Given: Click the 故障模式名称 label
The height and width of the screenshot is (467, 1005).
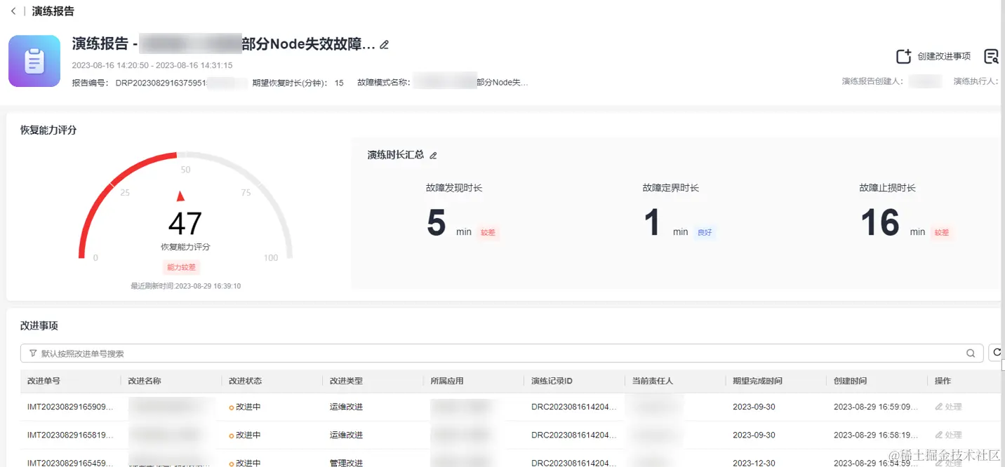Looking at the screenshot, I should [x=383, y=83].
